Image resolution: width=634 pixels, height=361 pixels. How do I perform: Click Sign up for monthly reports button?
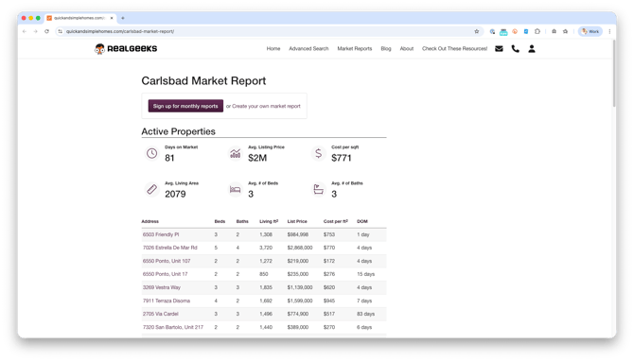[185, 106]
